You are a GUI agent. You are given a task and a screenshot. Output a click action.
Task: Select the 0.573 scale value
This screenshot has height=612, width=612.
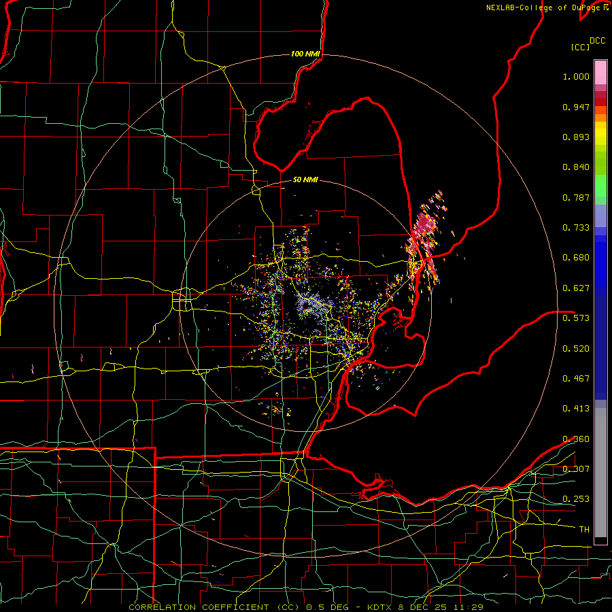[x=576, y=318]
